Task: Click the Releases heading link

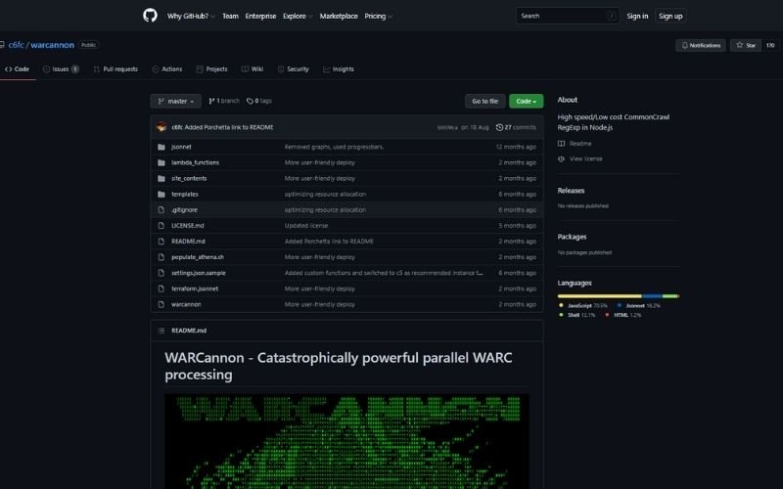Action: [x=571, y=191]
